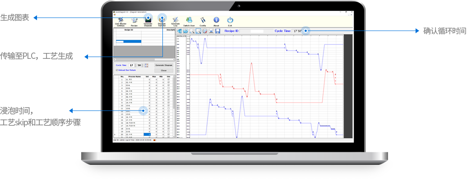Image resolution: width=467 pixels, height=181 pixels.
Task: Toggle Use checkbox for process row 1
Action: [169, 79]
